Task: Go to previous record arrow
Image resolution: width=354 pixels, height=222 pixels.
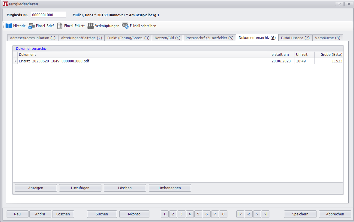Action: (x=249, y=214)
